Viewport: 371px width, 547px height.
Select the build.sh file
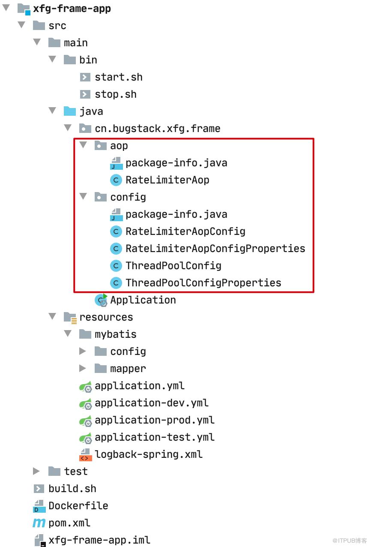[72, 489]
